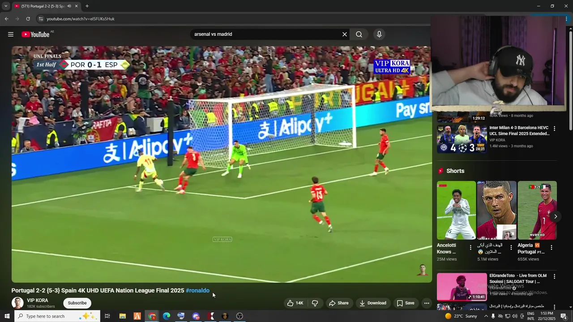Subscribe to VIP KORA channel
Screen dimensions: 573x322
tap(77, 303)
